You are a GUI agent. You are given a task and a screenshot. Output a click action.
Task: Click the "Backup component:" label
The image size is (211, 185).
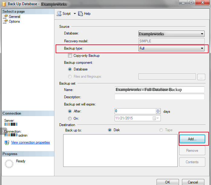click(x=79, y=63)
